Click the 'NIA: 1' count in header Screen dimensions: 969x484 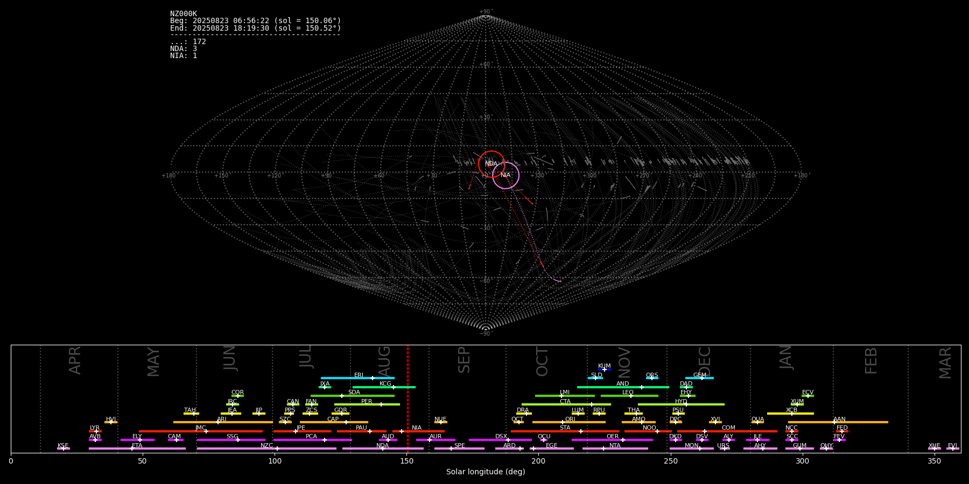(184, 56)
